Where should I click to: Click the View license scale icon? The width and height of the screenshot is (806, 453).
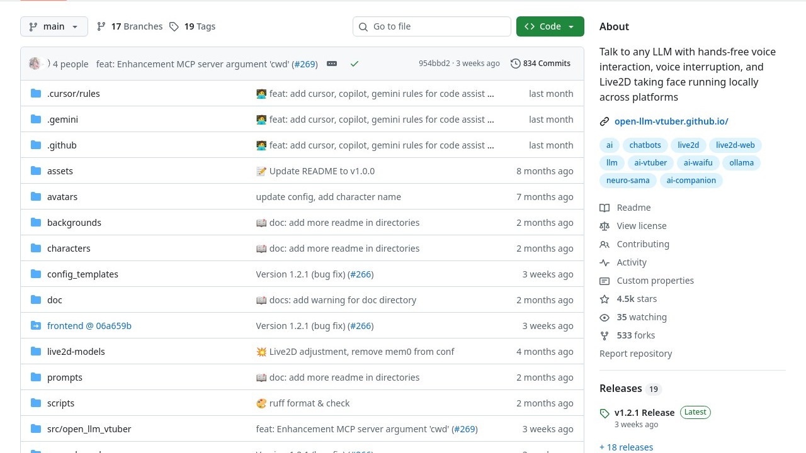[x=604, y=226]
